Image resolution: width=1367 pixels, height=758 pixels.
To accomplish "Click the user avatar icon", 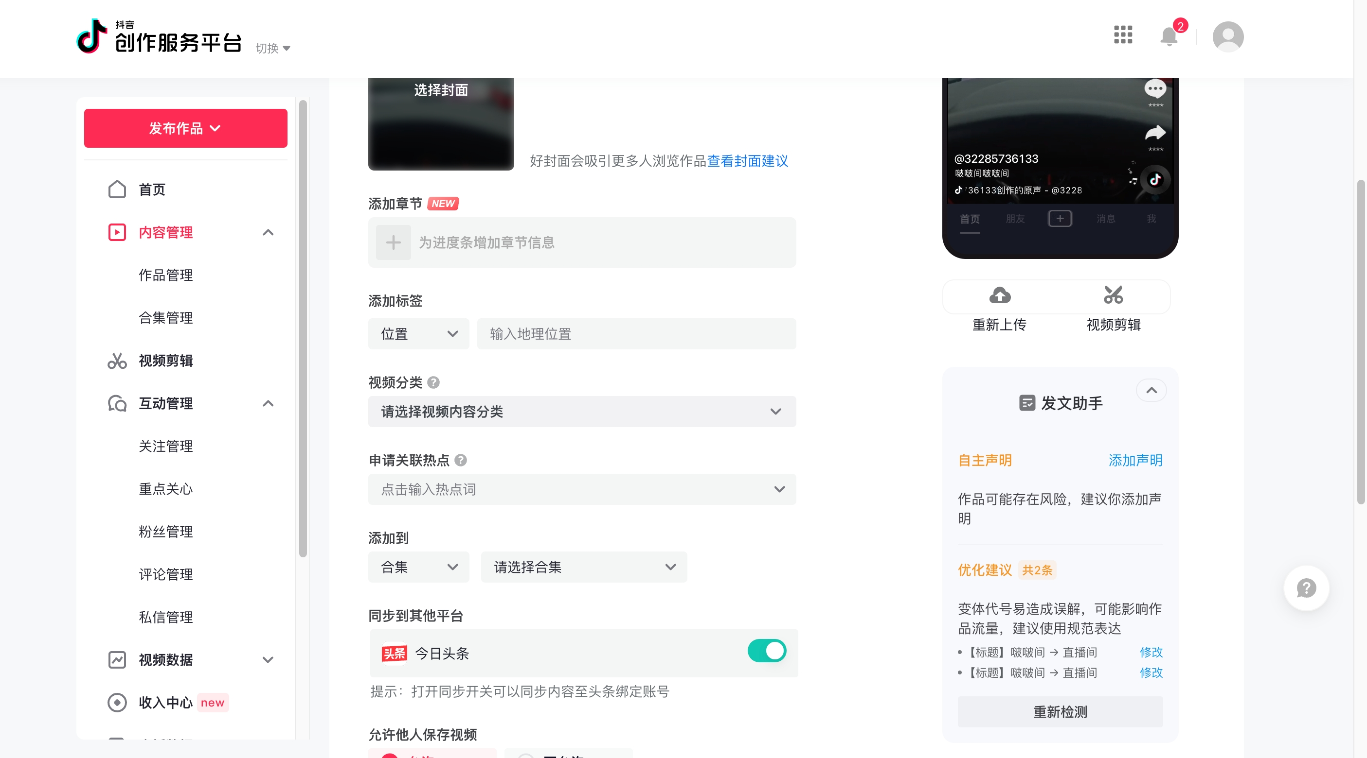I will coord(1227,36).
